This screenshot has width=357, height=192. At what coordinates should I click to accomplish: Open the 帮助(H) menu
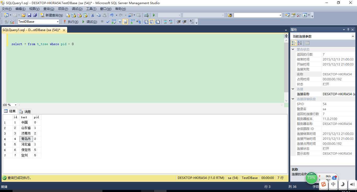coord(120,9)
